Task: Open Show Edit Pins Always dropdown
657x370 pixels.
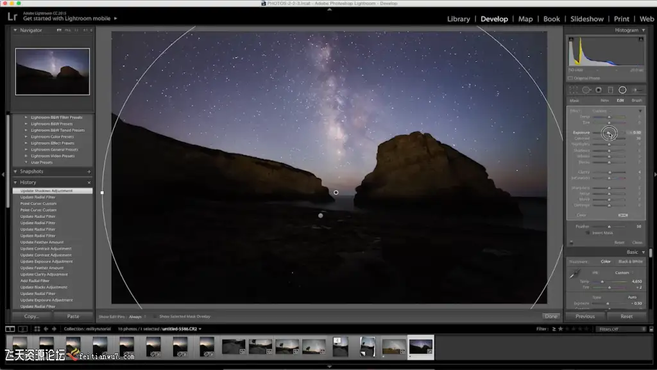Action: point(137,316)
